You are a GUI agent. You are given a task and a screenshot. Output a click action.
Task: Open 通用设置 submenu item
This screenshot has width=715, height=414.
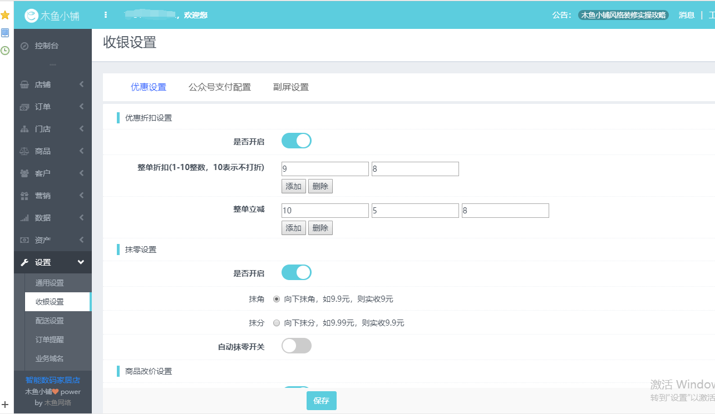tap(58, 283)
